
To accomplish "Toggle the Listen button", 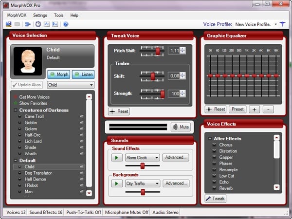I will click(x=83, y=74).
